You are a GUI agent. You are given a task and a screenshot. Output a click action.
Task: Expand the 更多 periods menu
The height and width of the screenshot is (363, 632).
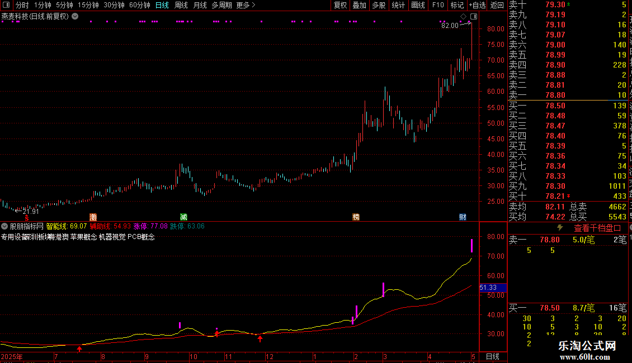[x=246, y=5]
